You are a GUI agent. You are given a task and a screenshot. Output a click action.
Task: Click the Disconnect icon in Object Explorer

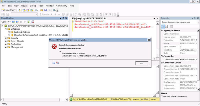pyautogui.click(x=17, y=22)
